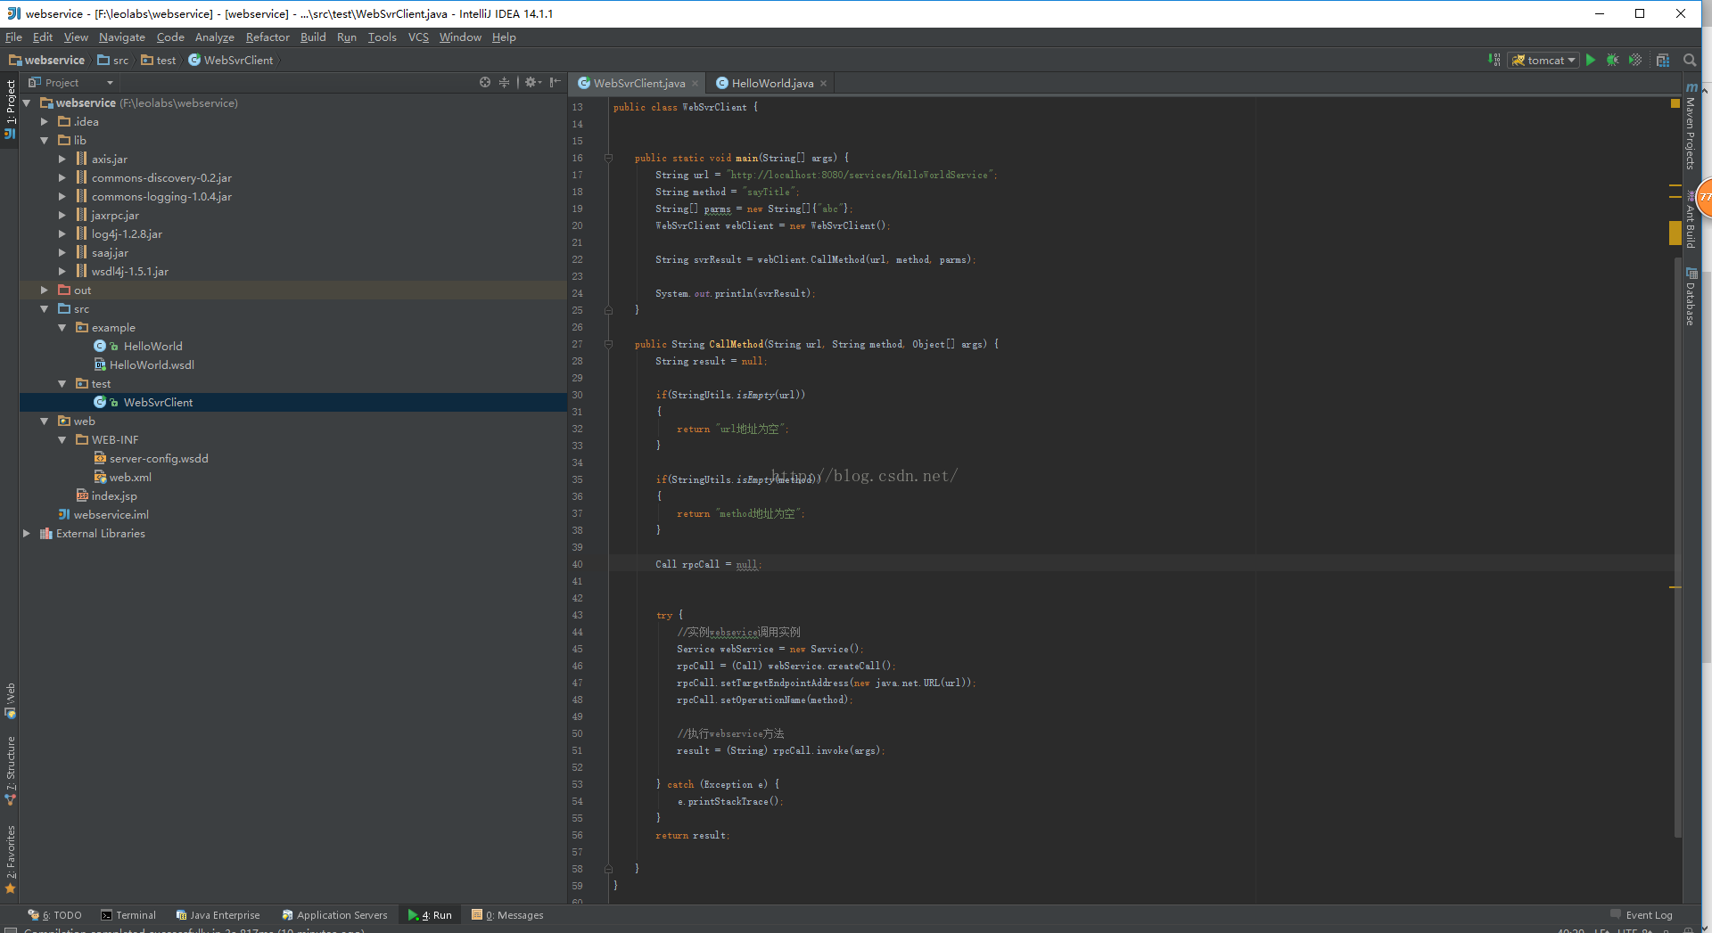This screenshot has width=1712, height=933.
Task: Collapse the example package
Action: [x=62, y=328]
